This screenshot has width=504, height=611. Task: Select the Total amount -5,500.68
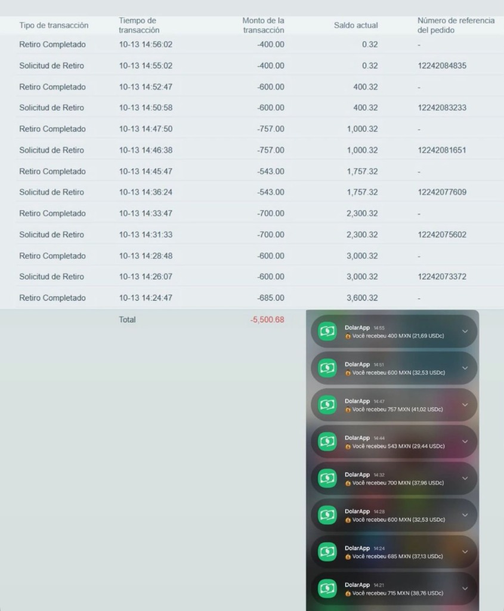pos(267,320)
